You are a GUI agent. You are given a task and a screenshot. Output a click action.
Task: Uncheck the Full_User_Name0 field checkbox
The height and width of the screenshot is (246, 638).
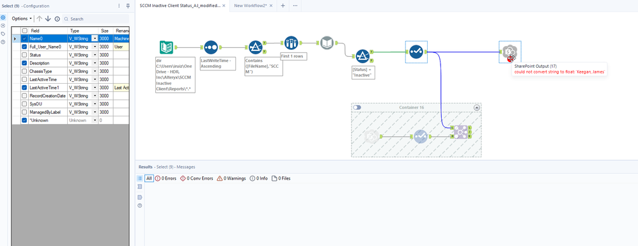click(24, 47)
